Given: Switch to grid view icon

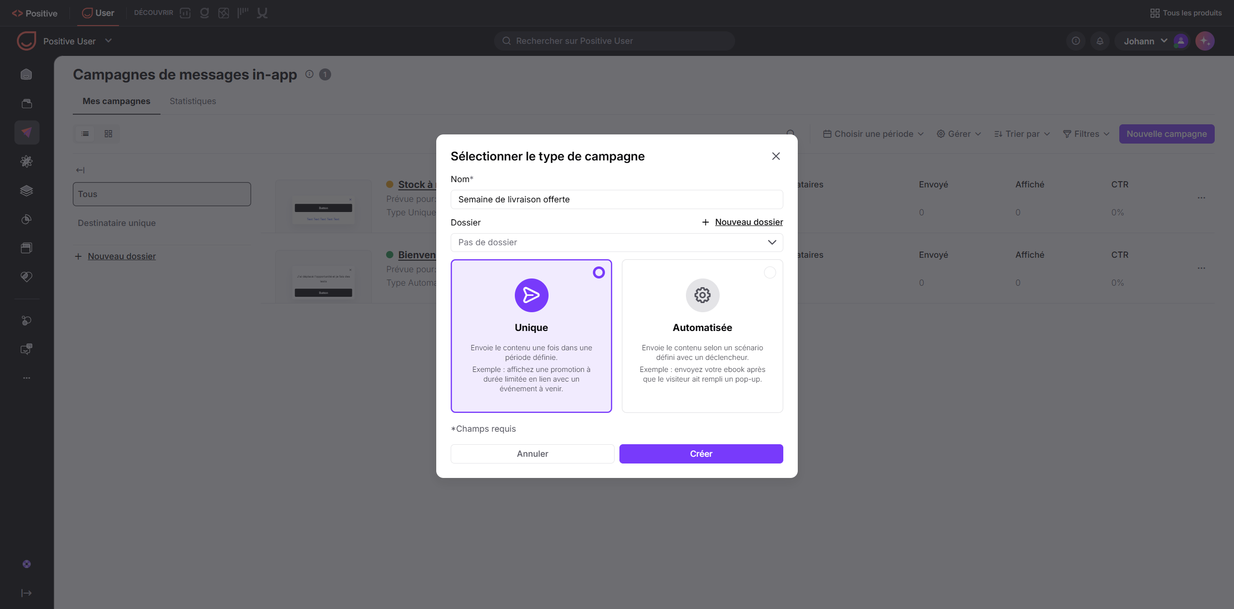Looking at the screenshot, I should click(x=108, y=134).
